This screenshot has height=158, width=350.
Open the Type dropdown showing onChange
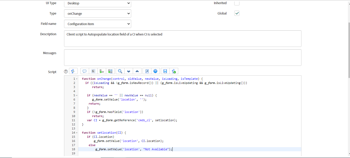tap(98, 13)
